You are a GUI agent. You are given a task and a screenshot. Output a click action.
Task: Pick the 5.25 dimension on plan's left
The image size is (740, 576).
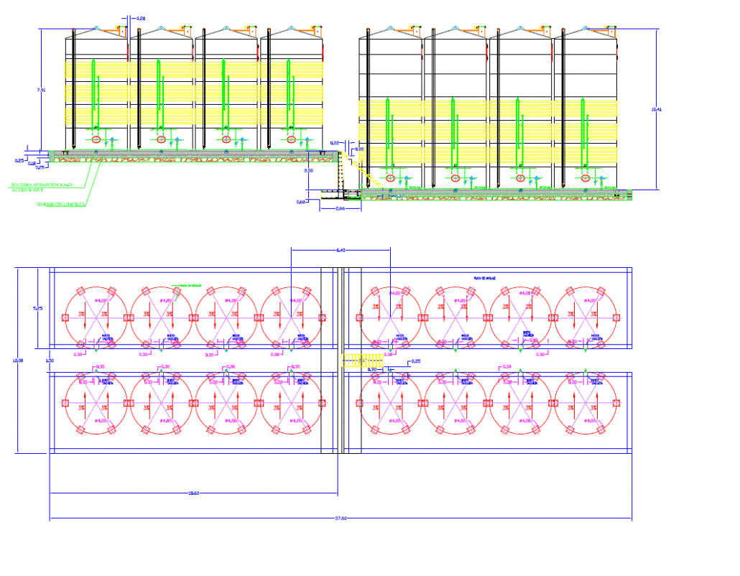point(39,308)
